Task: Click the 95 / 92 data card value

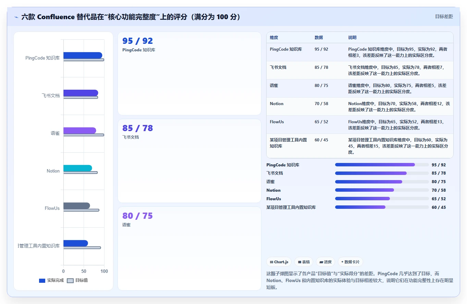Action: 137,41
